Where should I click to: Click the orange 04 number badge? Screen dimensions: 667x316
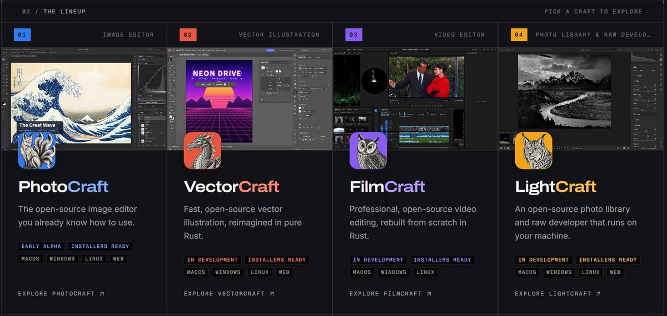click(519, 34)
